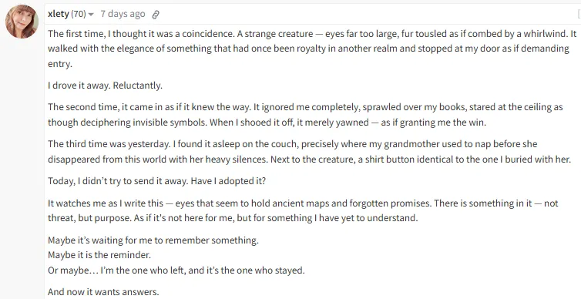
Task: Click the line starting 'Or maybe… I'm the one'
Action: click(x=176, y=270)
